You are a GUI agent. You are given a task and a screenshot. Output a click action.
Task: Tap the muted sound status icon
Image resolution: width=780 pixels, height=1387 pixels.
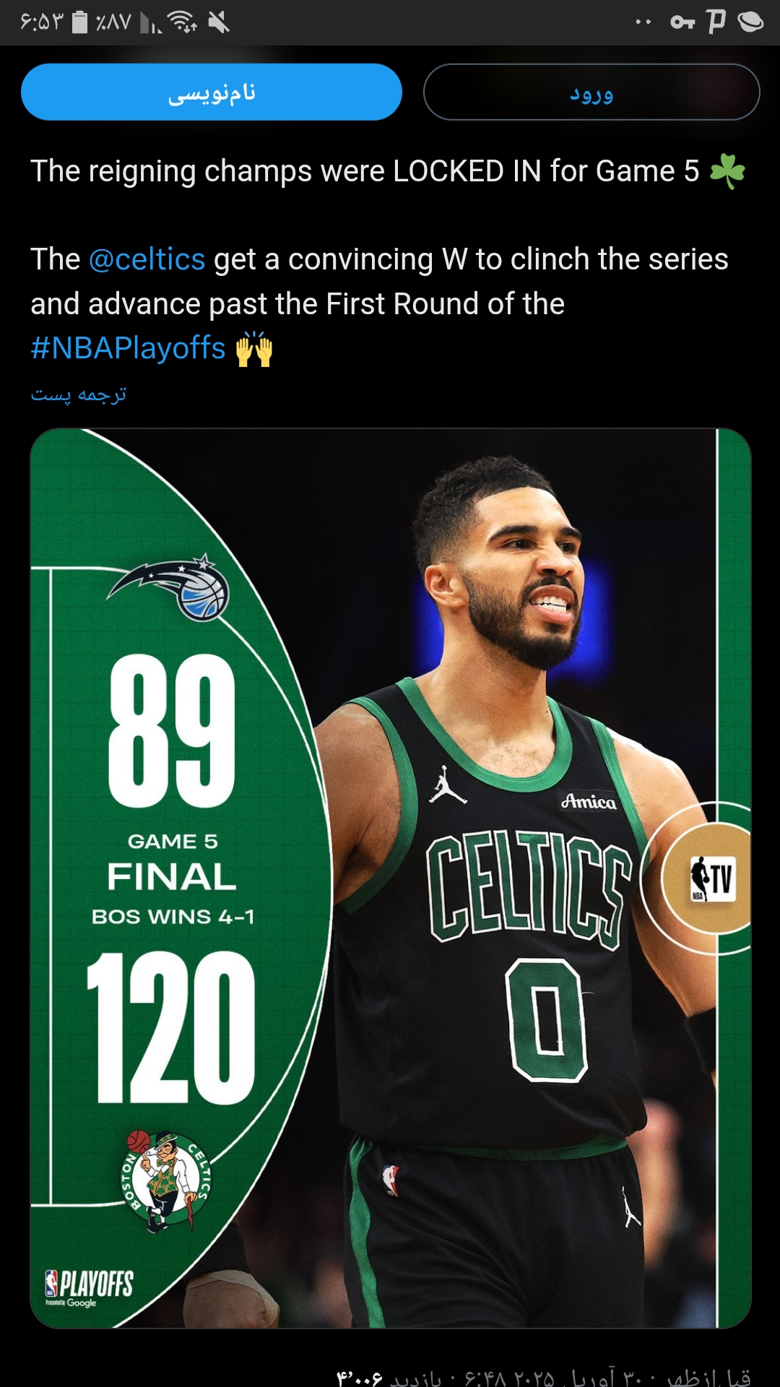219,22
